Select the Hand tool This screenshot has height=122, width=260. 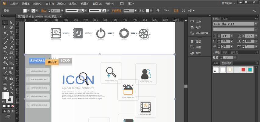5,88
